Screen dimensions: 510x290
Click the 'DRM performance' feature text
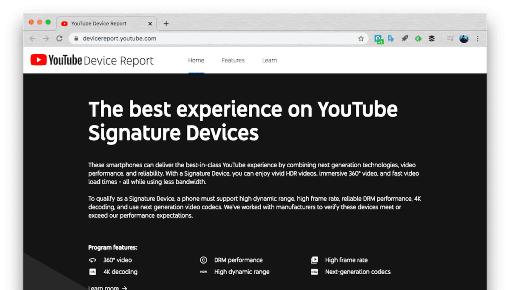[238, 260]
